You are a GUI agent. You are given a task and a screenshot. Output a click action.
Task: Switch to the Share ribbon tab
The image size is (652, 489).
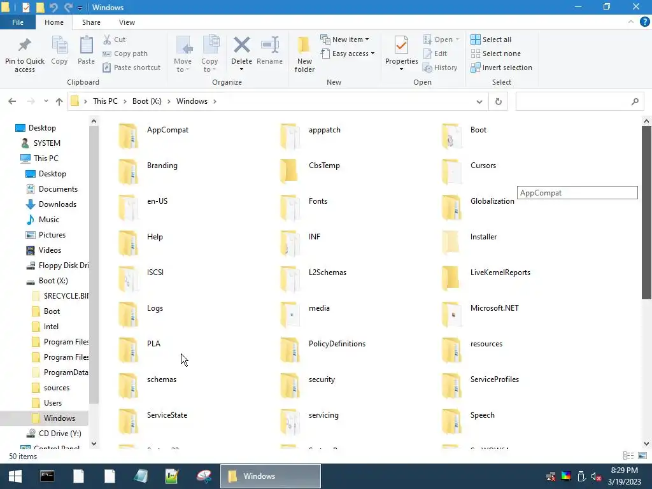pyautogui.click(x=91, y=22)
